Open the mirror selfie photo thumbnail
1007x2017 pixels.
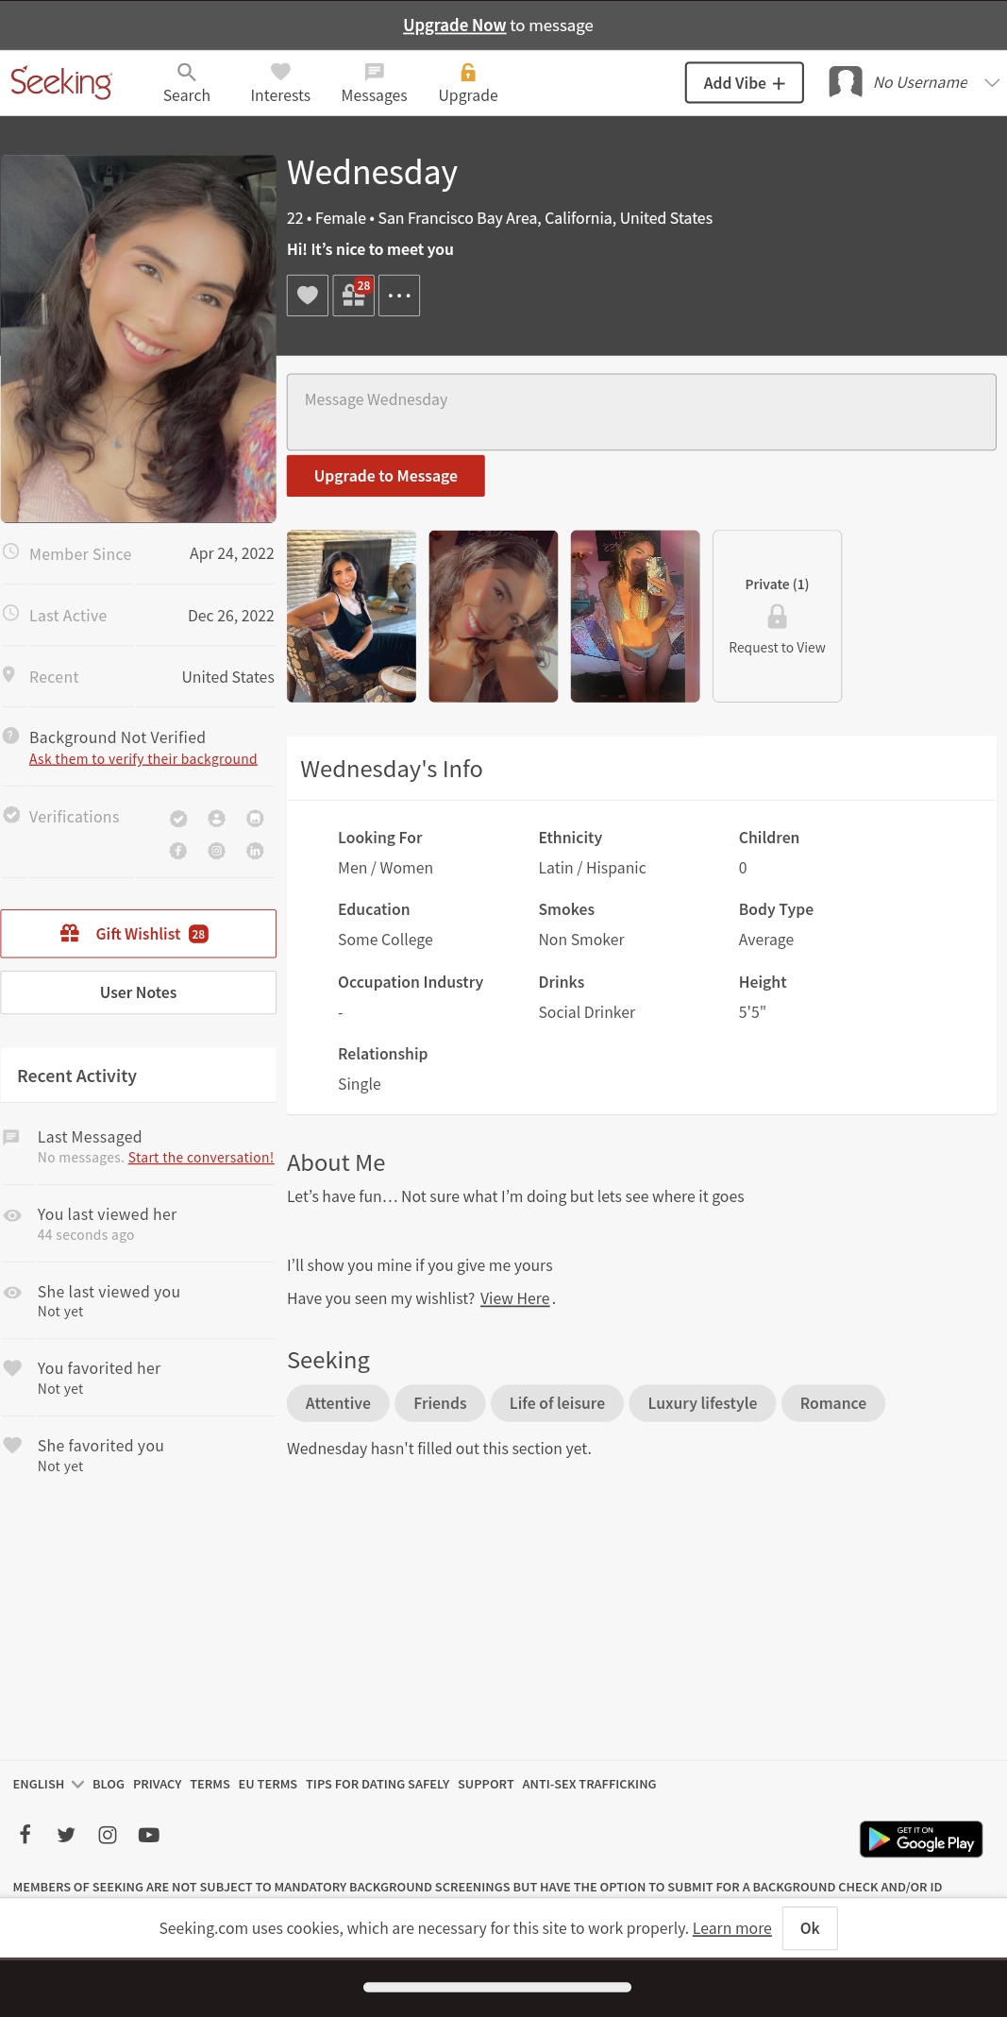[635, 616]
